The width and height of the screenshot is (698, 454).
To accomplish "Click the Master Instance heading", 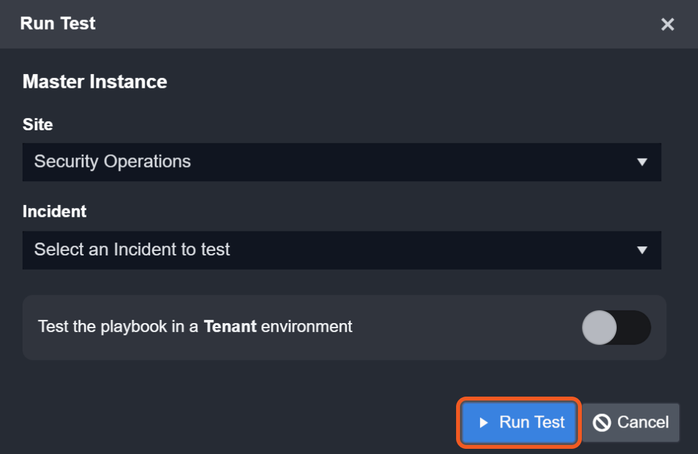I will point(95,82).
